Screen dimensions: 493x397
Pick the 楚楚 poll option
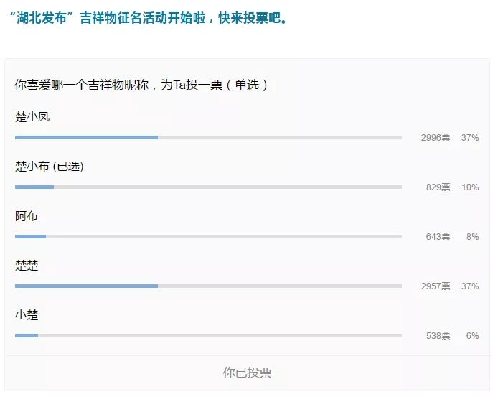coord(27,266)
